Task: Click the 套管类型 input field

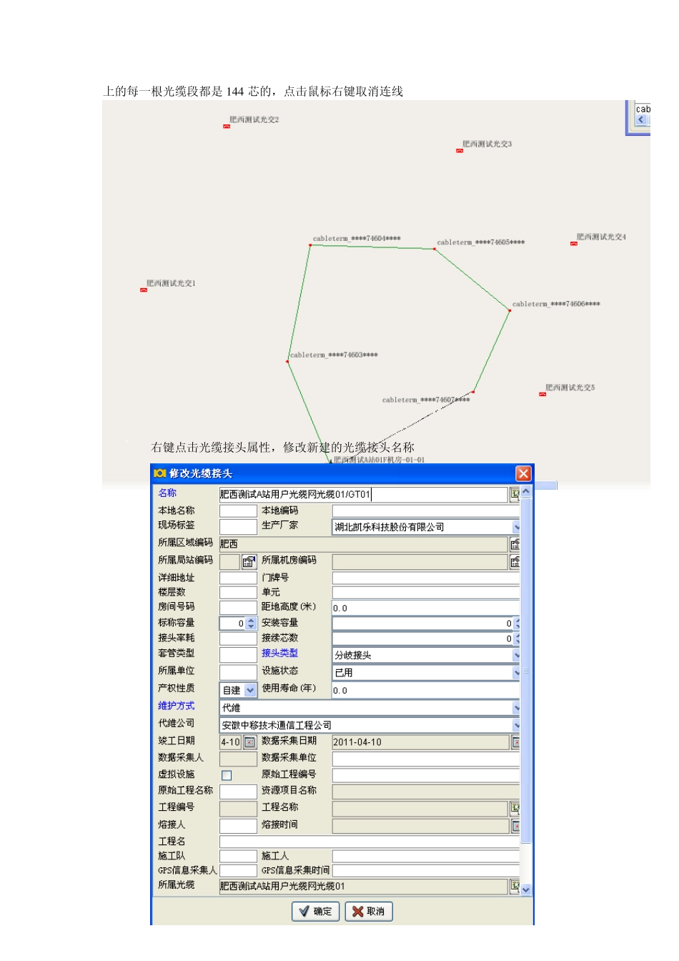Action: 238,655
